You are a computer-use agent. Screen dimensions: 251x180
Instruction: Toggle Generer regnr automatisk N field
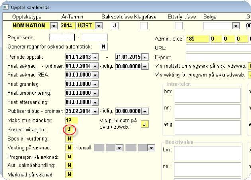(x=104, y=47)
